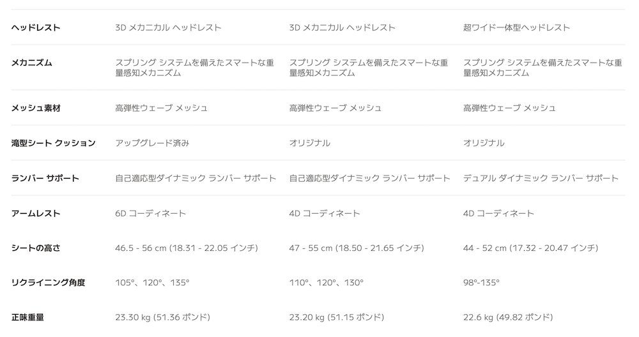This screenshot has height=337, width=639.
Task: Select the 6D コーディネート armrest value
Action: click(x=150, y=213)
